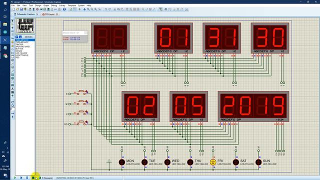Open File Explorer from the taskbar
The width and height of the screenshot is (320, 180).
5,24
